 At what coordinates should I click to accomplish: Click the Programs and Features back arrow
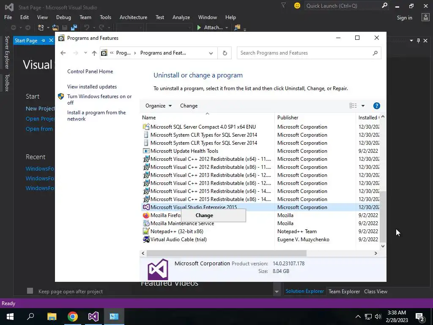coord(63,53)
